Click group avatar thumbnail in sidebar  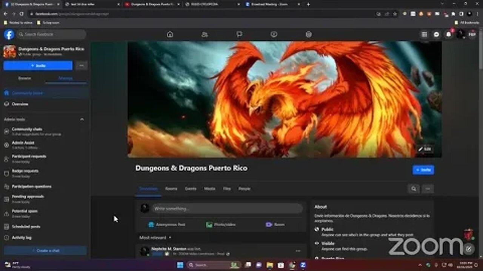coord(9,52)
